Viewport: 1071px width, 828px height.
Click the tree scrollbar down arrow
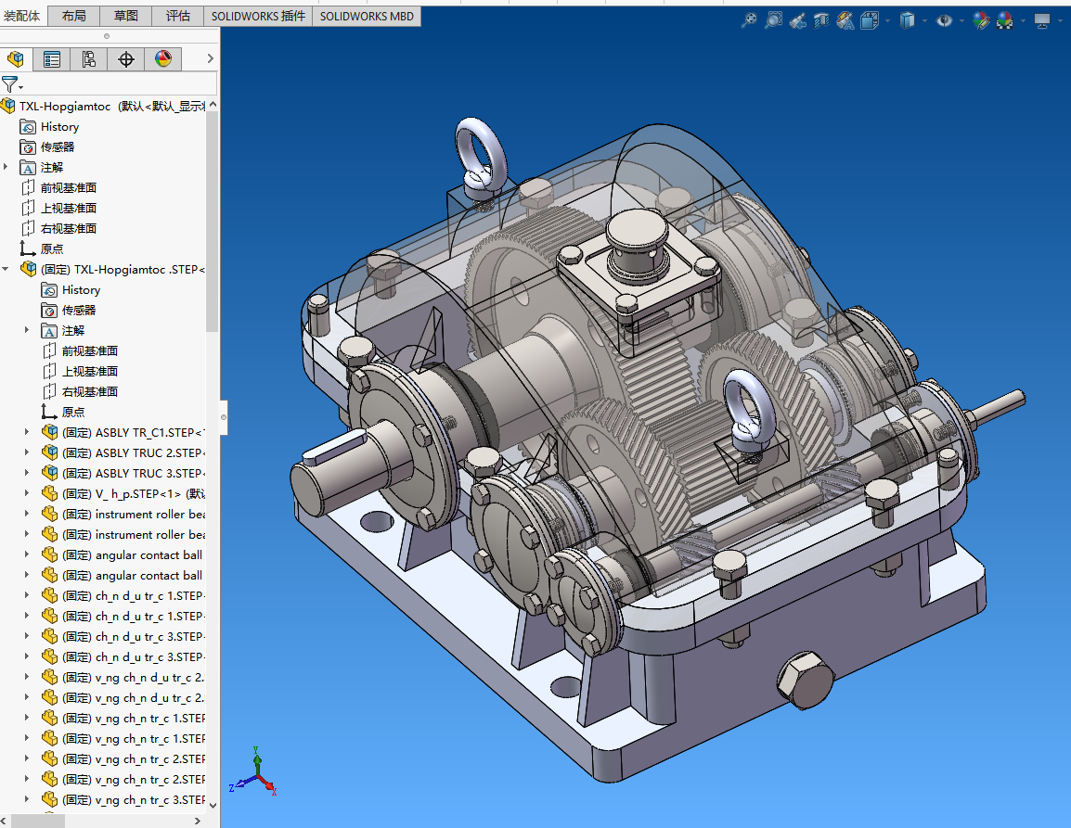[212, 804]
